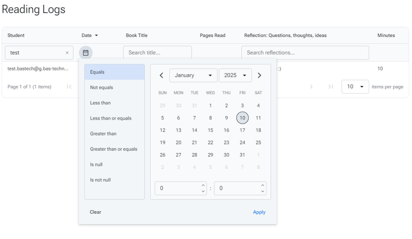This screenshot has height=239, width=412.
Task: Jump to last page of results
Action: coord(330,87)
